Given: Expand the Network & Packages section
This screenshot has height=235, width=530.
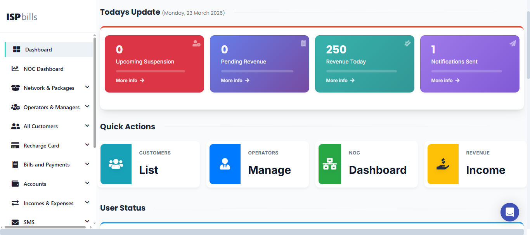Looking at the screenshot, I should [x=87, y=87].
